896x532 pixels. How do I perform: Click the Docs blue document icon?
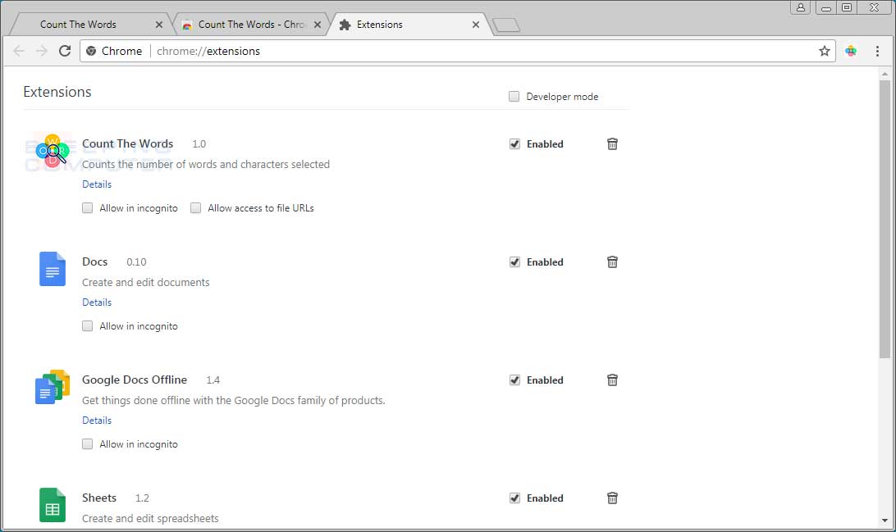tap(52, 269)
